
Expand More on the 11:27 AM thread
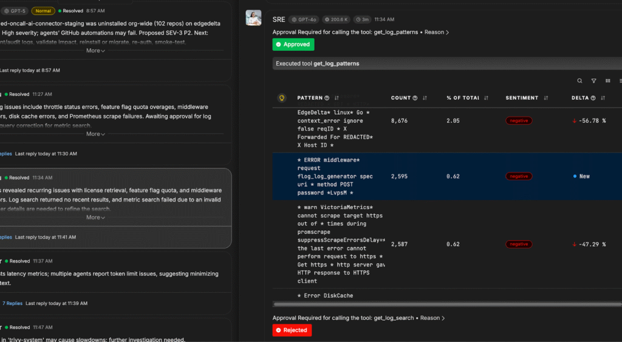(95, 134)
